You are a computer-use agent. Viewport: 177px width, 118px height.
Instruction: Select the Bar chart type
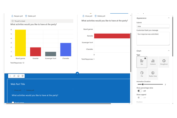pyautogui.click(x=142, y=62)
